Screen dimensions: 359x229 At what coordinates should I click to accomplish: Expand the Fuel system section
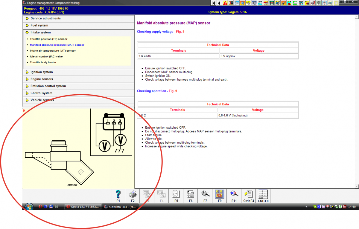coord(39,25)
